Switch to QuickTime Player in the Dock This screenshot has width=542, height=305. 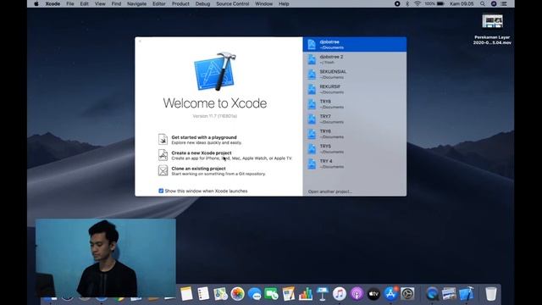point(432,294)
